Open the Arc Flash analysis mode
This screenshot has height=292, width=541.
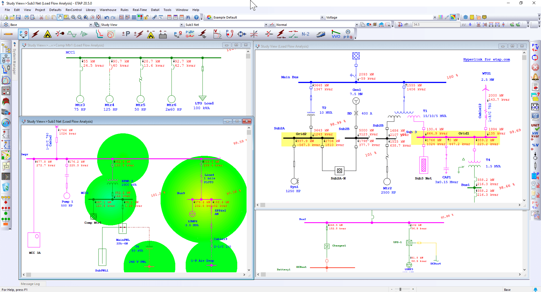[47, 34]
